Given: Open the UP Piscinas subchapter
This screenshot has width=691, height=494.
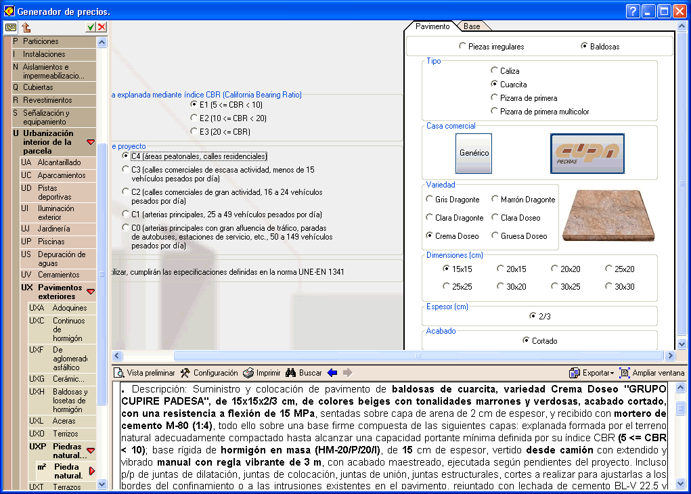Looking at the screenshot, I should [x=58, y=242].
